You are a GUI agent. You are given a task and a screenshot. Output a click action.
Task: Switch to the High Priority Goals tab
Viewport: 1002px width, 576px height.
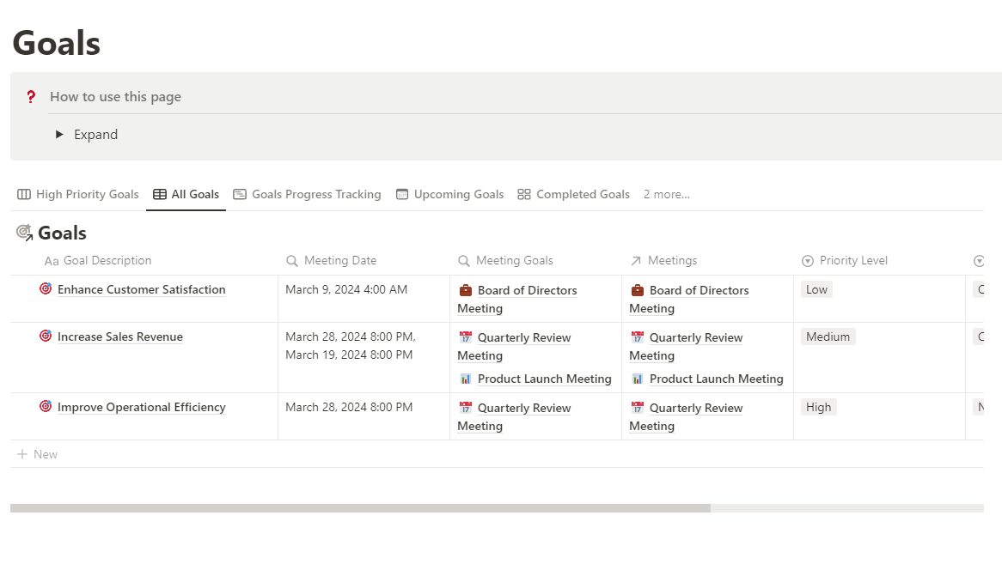tap(78, 195)
